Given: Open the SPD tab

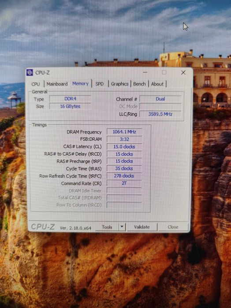Looking at the screenshot, I should 100,84.
